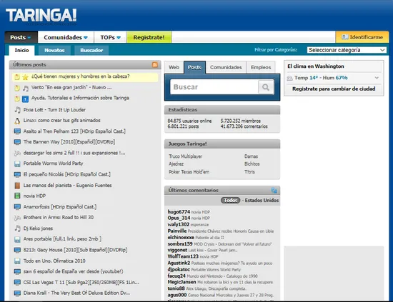
Task: Filter comments by Estados Unidos
Action: tap(262, 201)
